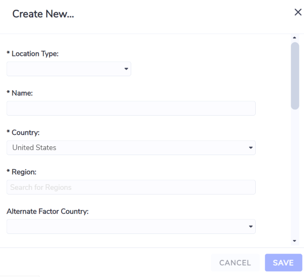Click the Alternate Factor Country caret arrow

(251, 226)
